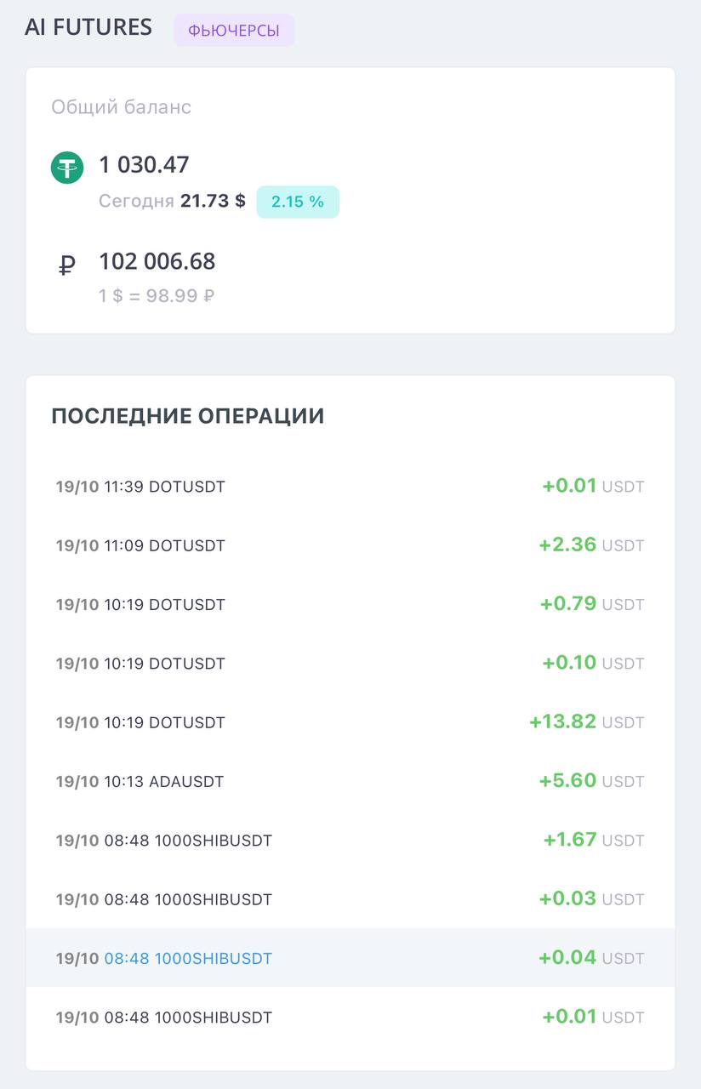Open the last 1000SHIBUSDT +0.01 operation
701x1089 pixels.
[350, 1017]
